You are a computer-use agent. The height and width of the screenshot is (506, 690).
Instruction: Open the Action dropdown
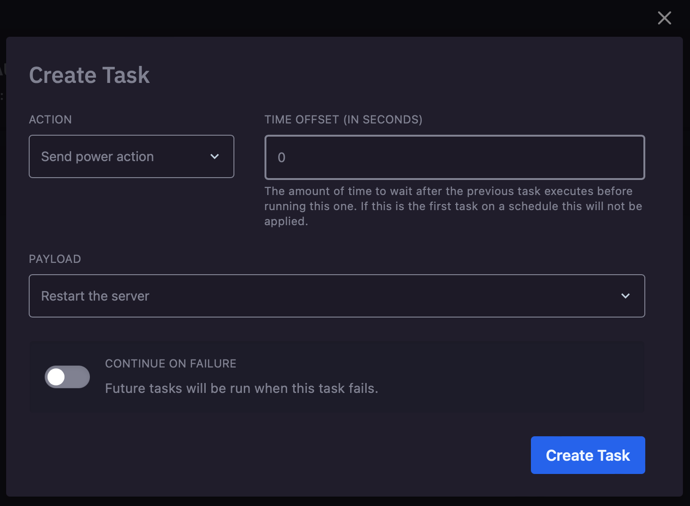coord(131,156)
